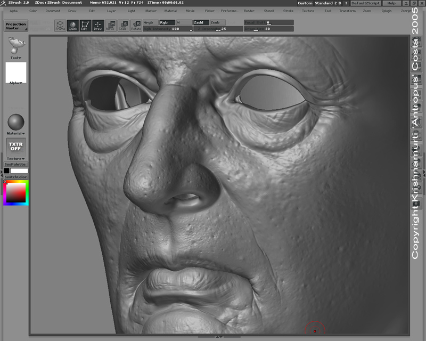Open the Zplugin menu

tap(387, 11)
